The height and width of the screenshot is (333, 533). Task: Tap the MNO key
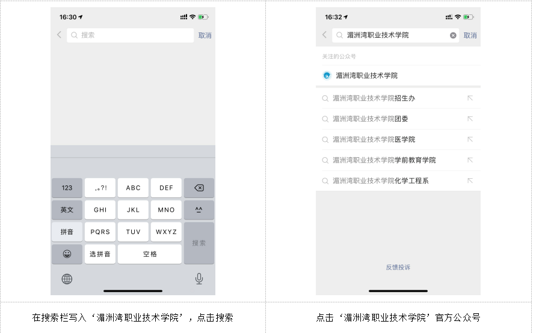(x=166, y=209)
